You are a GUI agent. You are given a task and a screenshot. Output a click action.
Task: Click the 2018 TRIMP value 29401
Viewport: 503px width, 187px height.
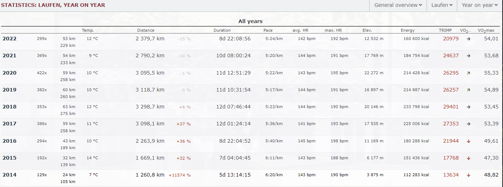(451, 107)
